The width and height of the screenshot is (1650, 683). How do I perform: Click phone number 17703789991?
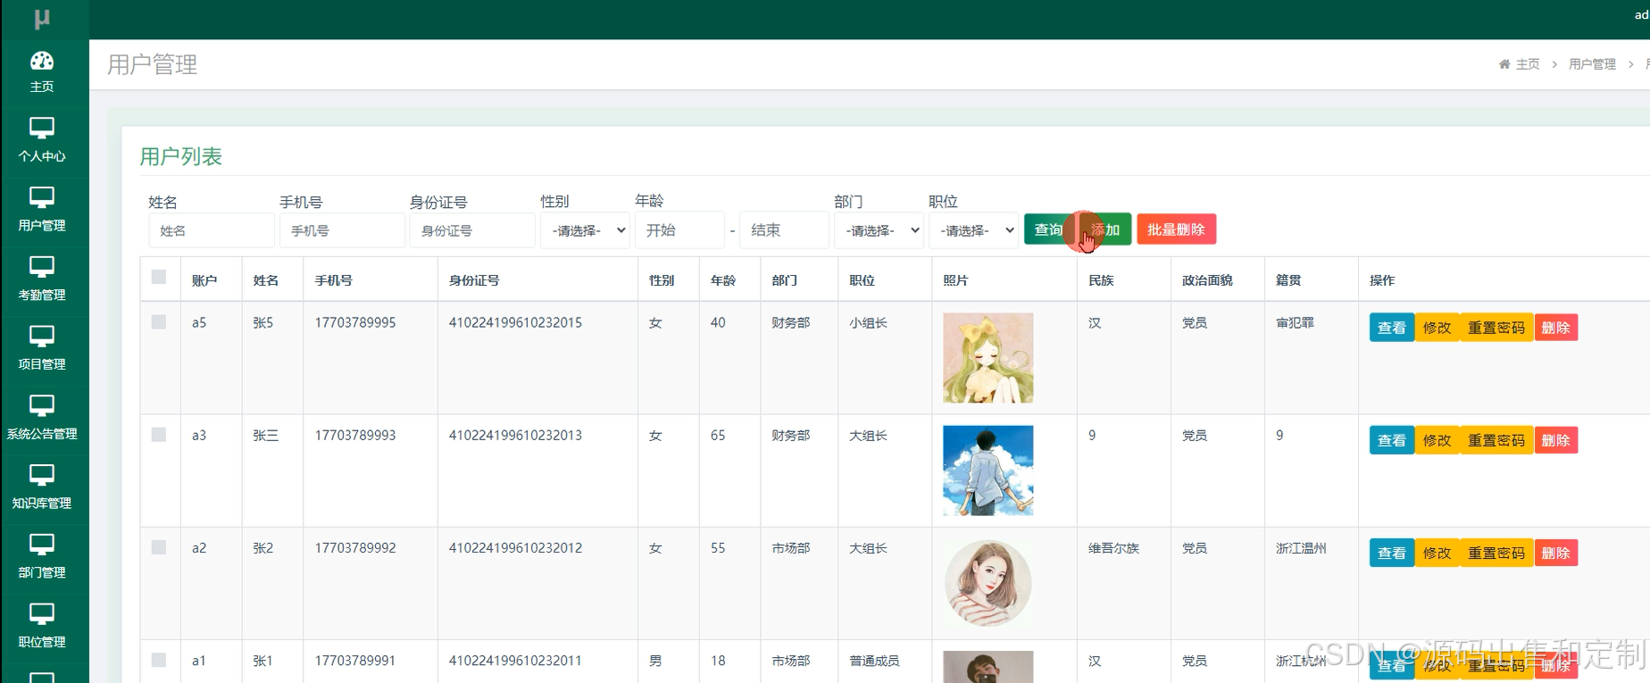pyautogui.click(x=355, y=661)
